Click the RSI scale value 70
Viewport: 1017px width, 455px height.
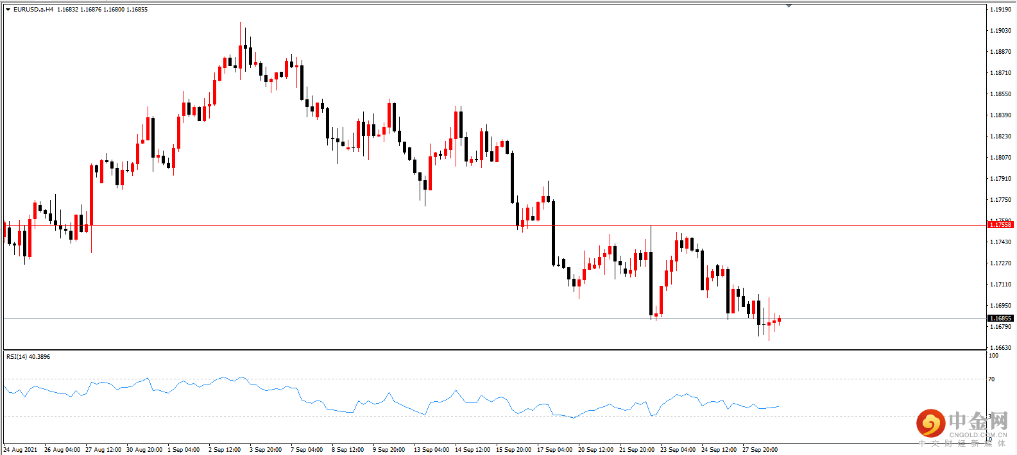(991, 379)
